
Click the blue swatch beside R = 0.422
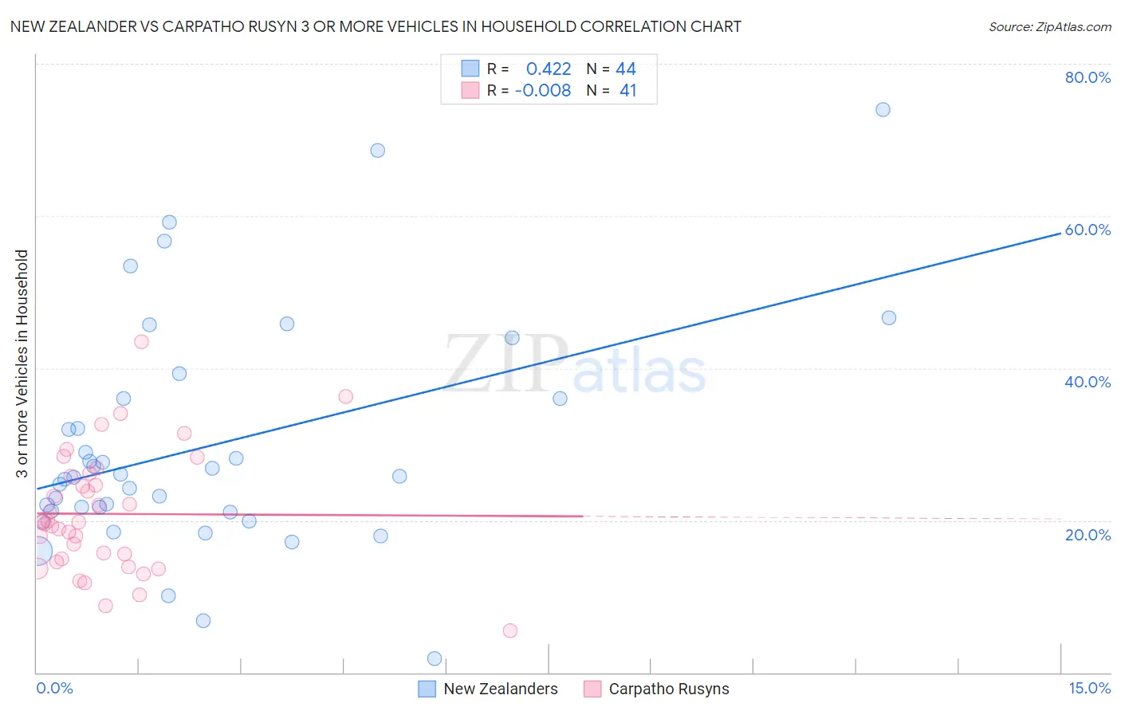[470, 69]
